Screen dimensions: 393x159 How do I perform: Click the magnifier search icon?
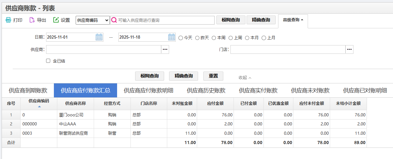tap(114, 20)
